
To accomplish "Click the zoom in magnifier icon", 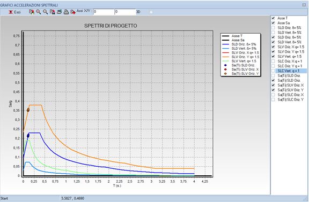I will [39, 12].
